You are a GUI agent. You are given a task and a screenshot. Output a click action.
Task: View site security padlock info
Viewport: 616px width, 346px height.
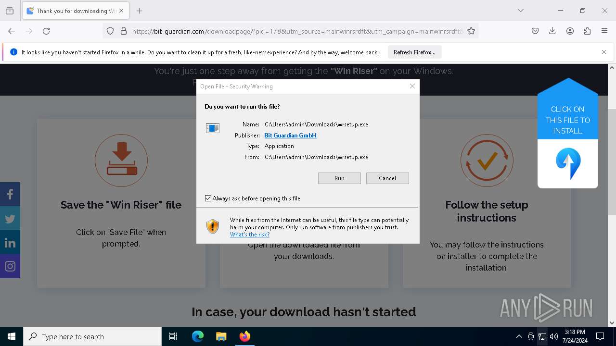(x=124, y=31)
